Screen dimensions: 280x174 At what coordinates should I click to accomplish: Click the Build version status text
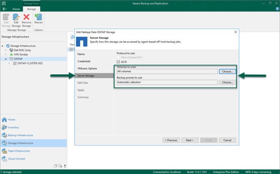(197, 172)
